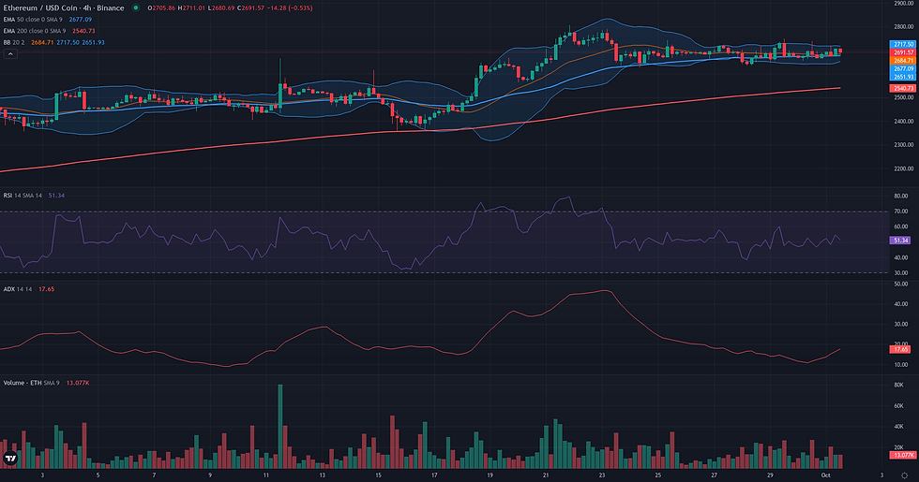This screenshot has height=482, width=919.
Task: Click the 17.65 red ADX scale label
Action: pyautogui.click(x=900, y=349)
